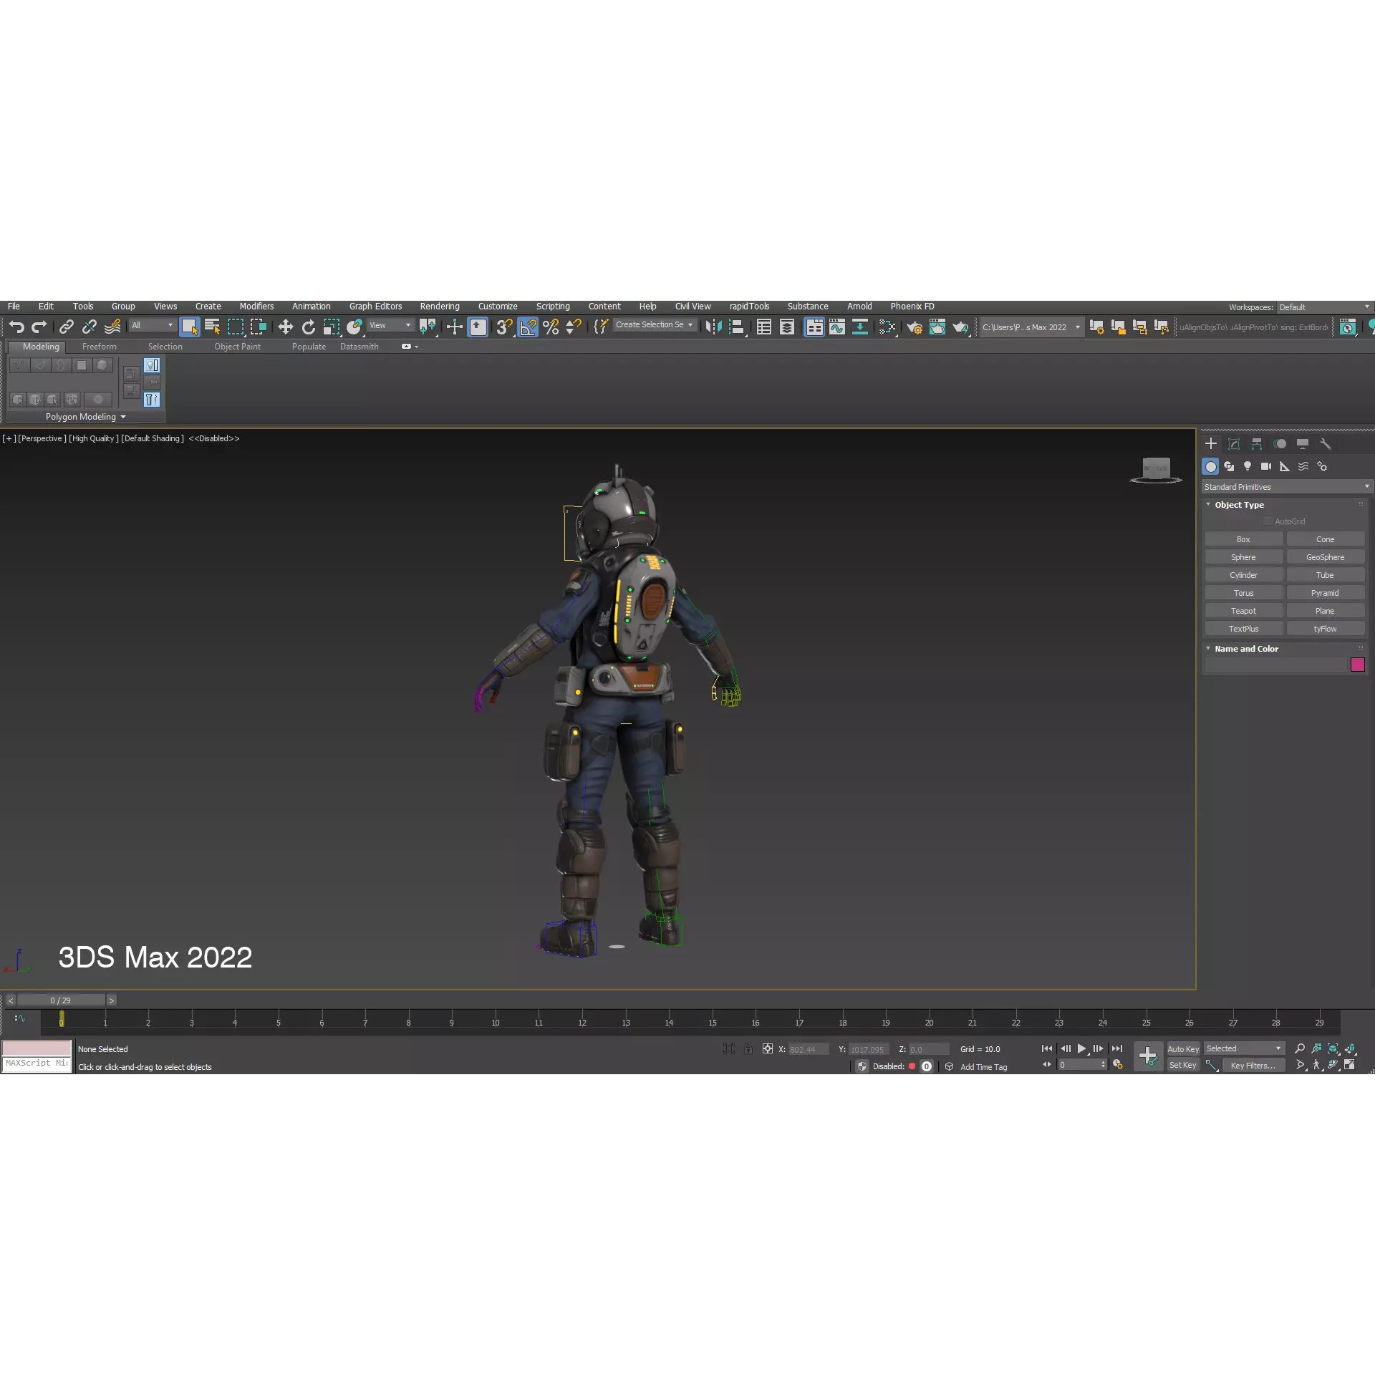The width and height of the screenshot is (1375, 1375).
Task: Open Select by Name list icon
Action: pyautogui.click(x=213, y=327)
